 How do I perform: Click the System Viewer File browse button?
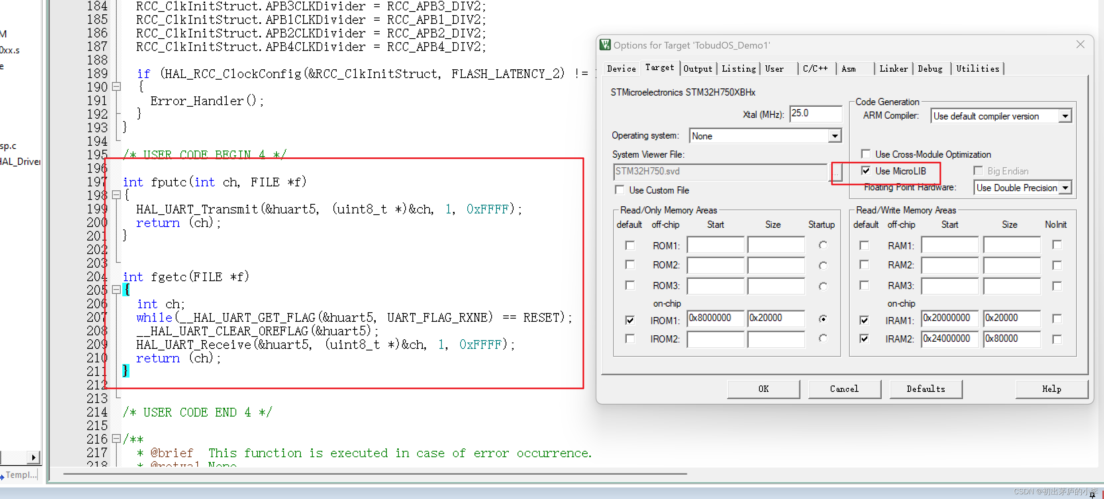pyautogui.click(x=836, y=172)
